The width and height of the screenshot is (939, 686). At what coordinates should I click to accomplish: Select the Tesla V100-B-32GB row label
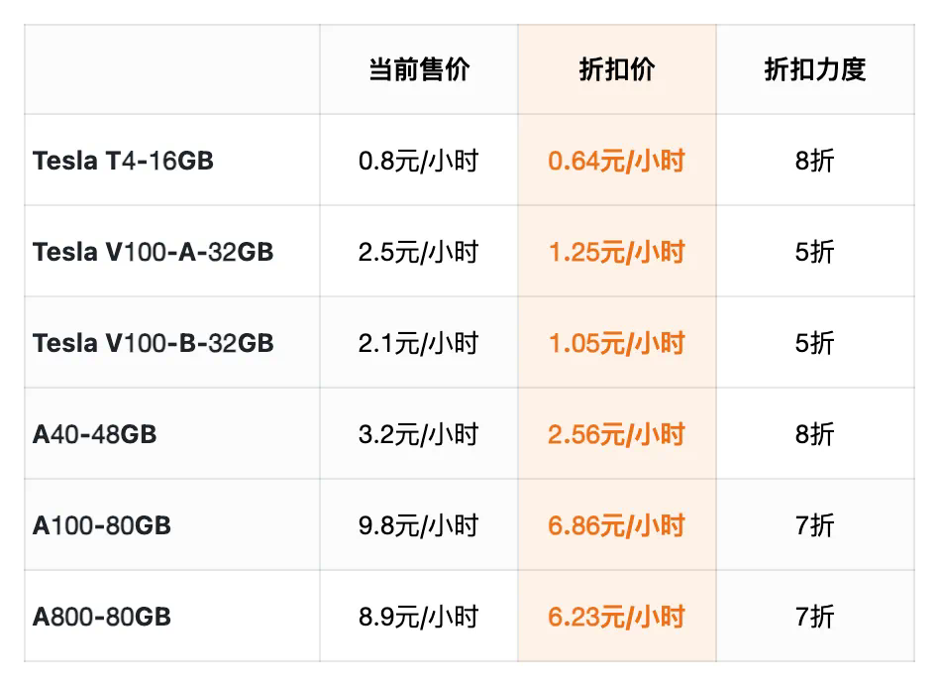(153, 343)
